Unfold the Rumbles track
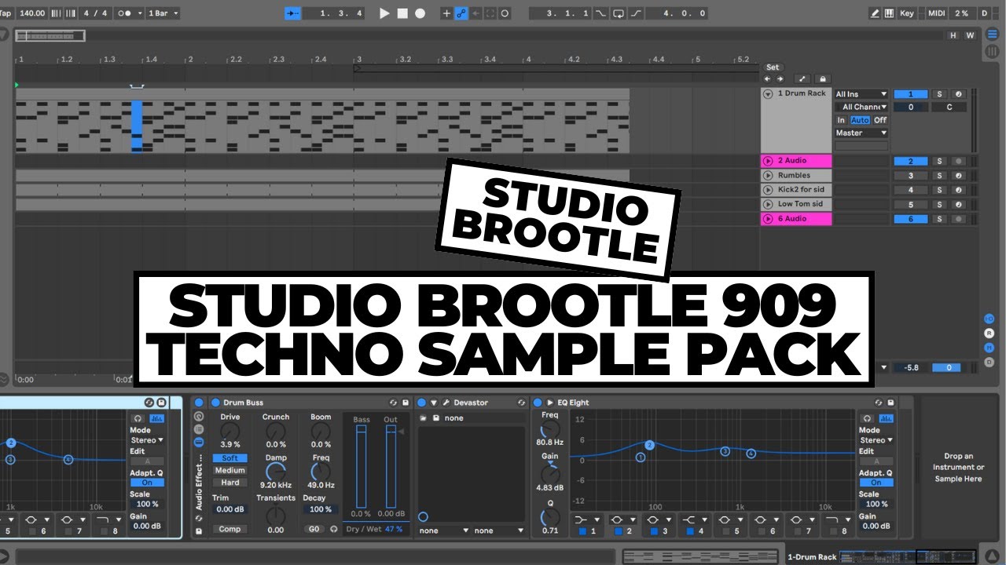The height and width of the screenshot is (565, 1006). click(769, 176)
